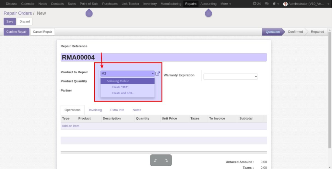
Task: Click Add an item in Operations table
Action: pyautogui.click(x=71, y=126)
